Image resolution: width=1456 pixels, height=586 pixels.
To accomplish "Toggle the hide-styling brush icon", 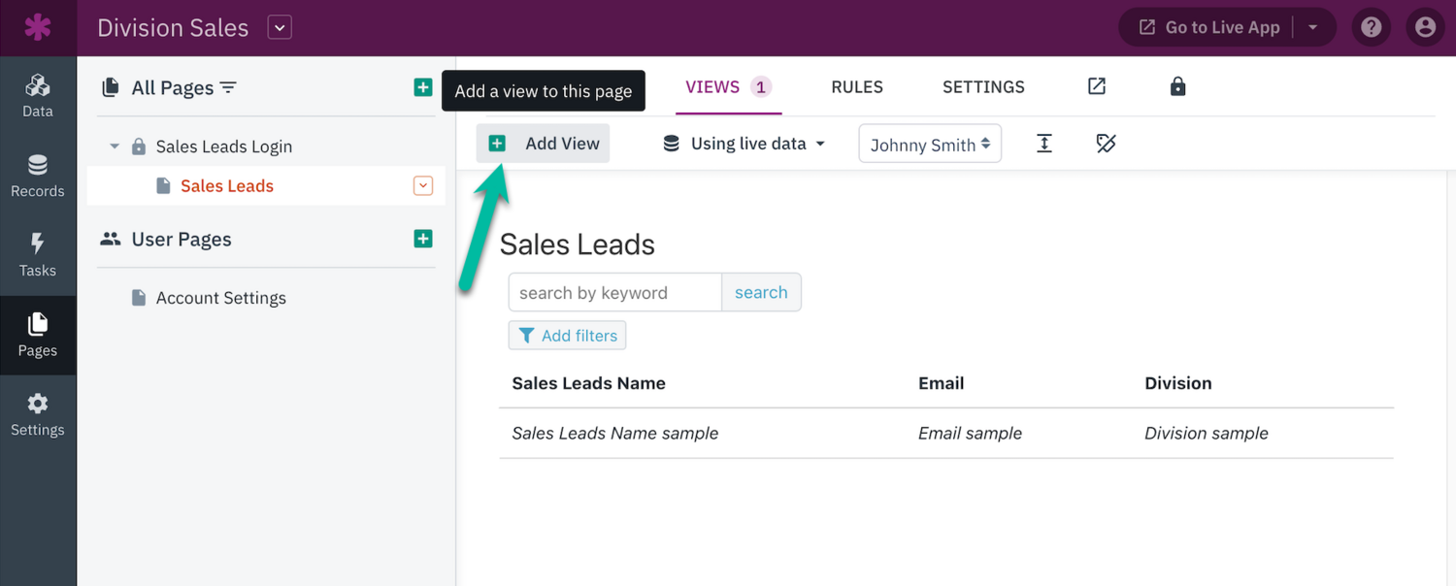I will (x=1106, y=144).
